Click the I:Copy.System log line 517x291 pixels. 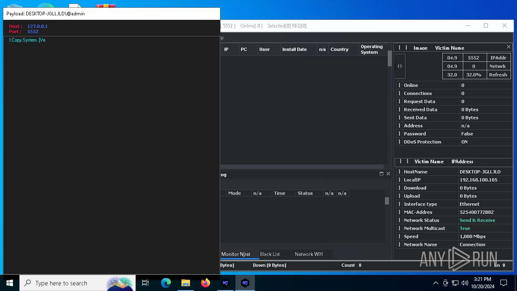coord(27,40)
